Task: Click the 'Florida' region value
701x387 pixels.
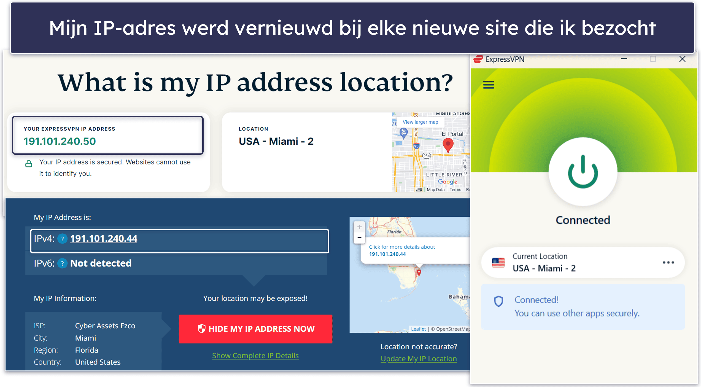Action: (x=87, y=350)
